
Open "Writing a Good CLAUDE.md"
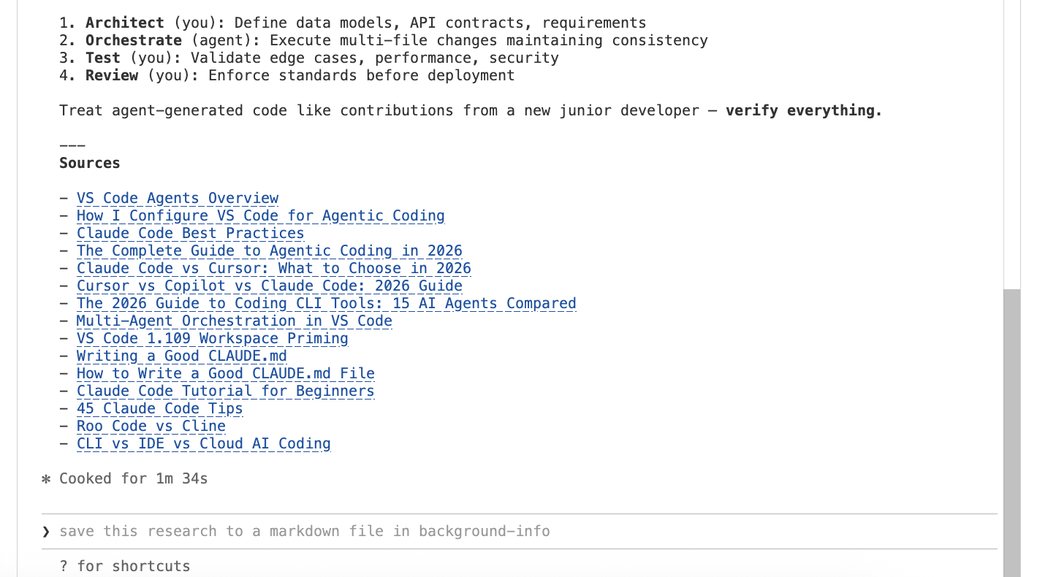coord(181,356)
